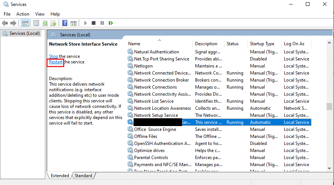Switch to the Standard tab

83,176
